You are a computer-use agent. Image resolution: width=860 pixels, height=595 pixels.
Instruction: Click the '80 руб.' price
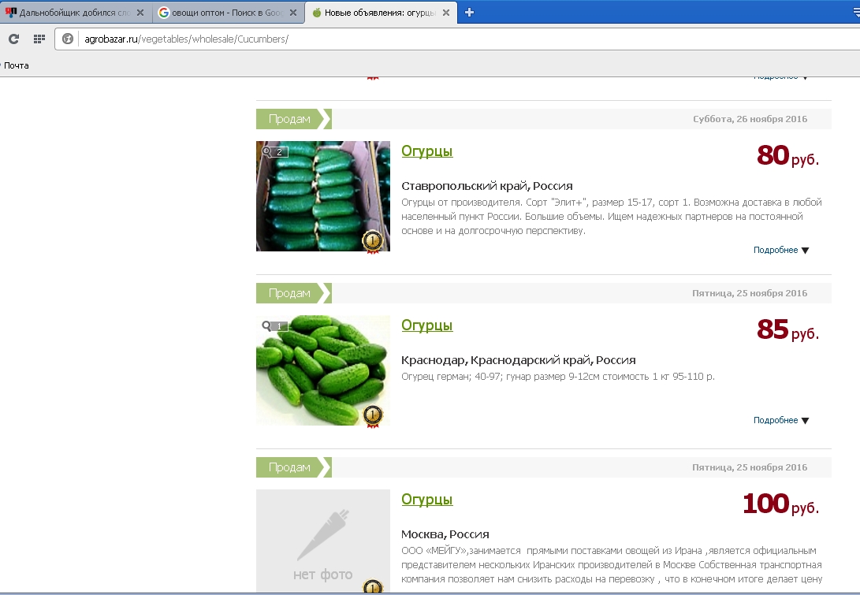(787, 156)
